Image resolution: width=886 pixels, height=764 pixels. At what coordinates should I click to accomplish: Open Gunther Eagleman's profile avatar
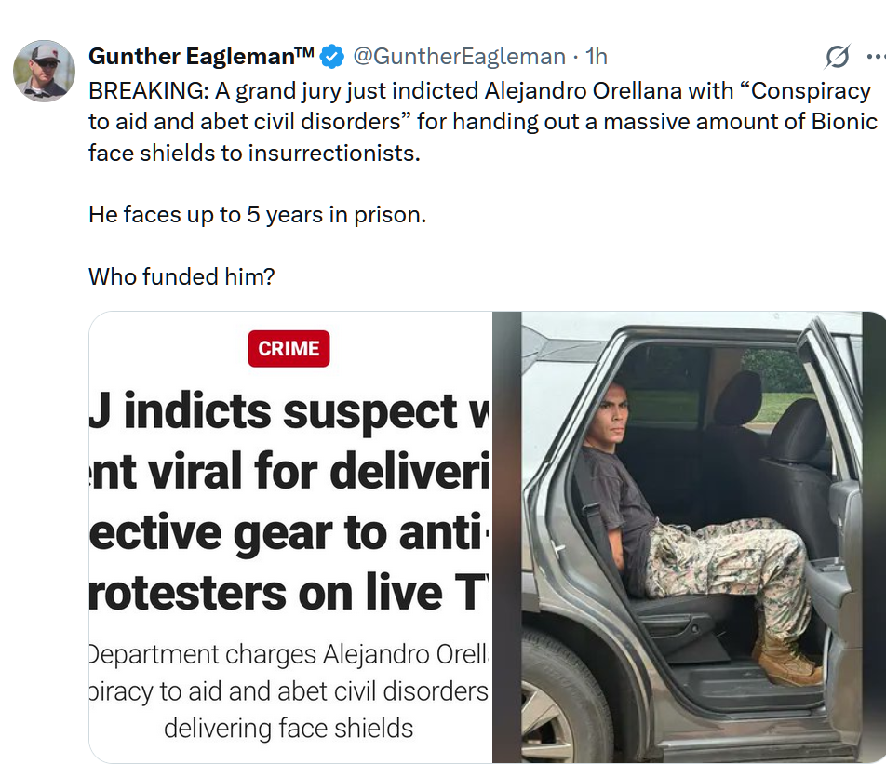pyautogui.click(x=44, y=71)
